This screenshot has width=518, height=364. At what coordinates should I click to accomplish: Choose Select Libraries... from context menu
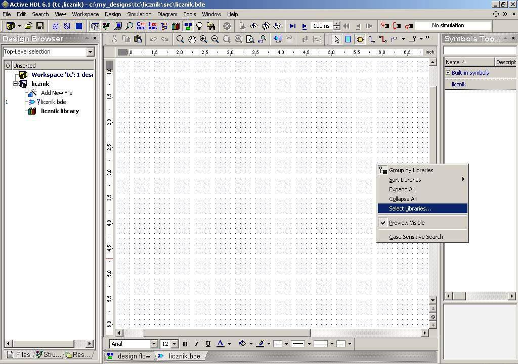(x=422, y=209)
